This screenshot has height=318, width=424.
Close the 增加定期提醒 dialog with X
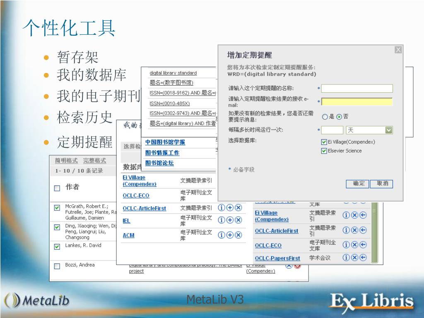[x=398, y=50]
